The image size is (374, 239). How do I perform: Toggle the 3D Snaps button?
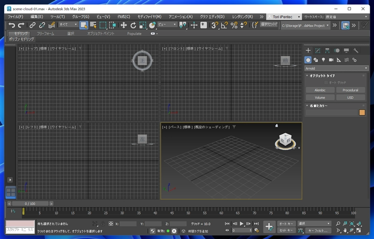click(x=215, y=25)
